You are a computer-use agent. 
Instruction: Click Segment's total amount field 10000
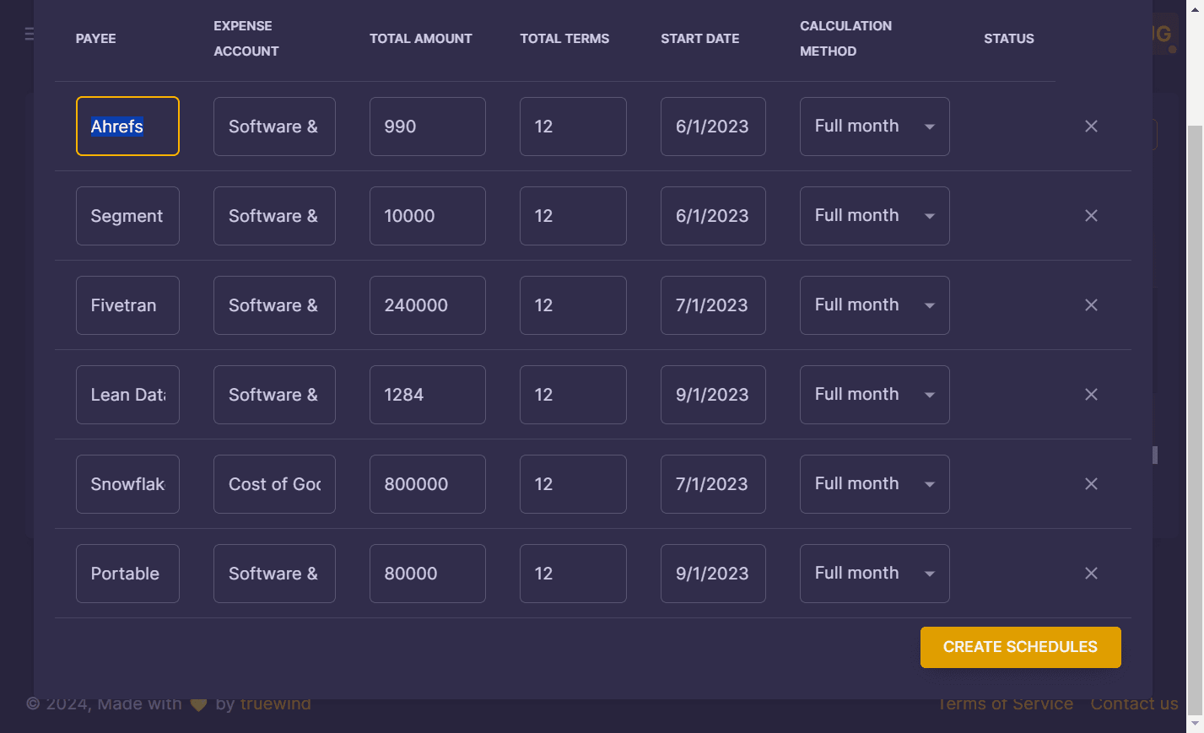pyautogui.click(x=427, y=216)
